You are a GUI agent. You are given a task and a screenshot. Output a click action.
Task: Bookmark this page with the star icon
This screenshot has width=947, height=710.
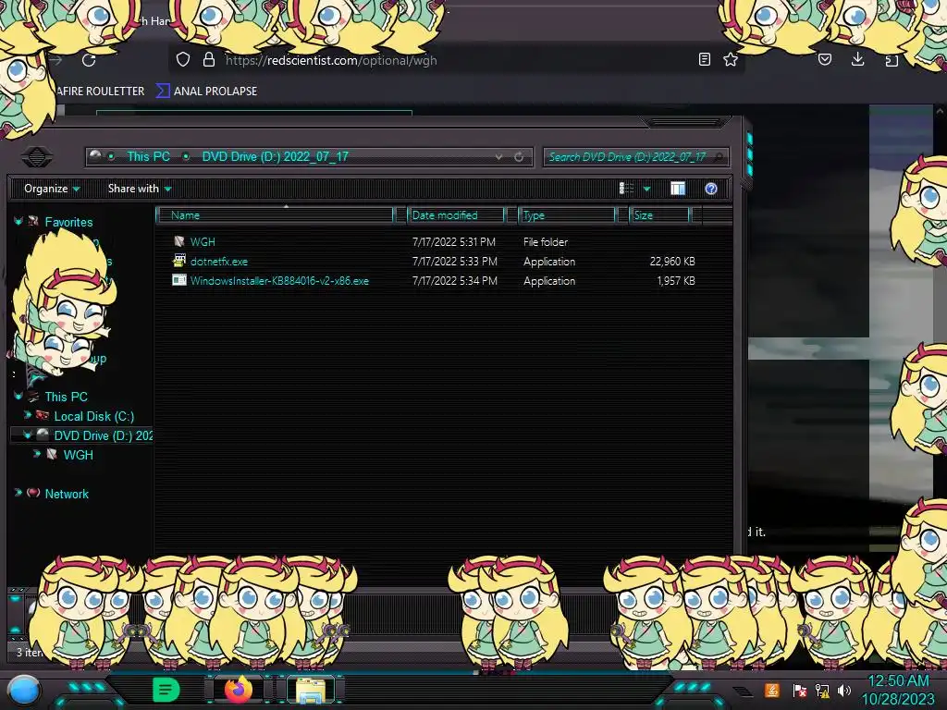coord(731,59)
